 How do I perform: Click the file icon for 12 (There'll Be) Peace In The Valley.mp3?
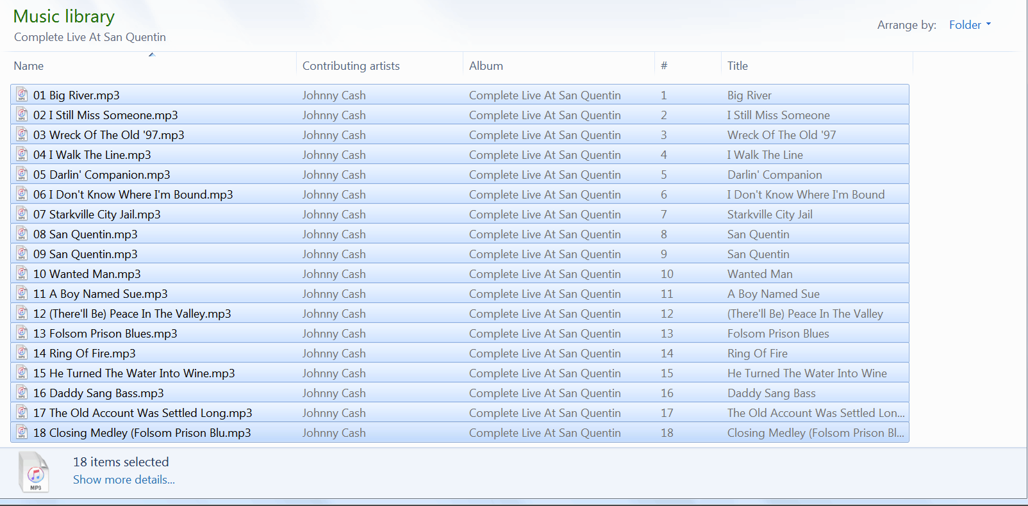[x=22, y=313]
